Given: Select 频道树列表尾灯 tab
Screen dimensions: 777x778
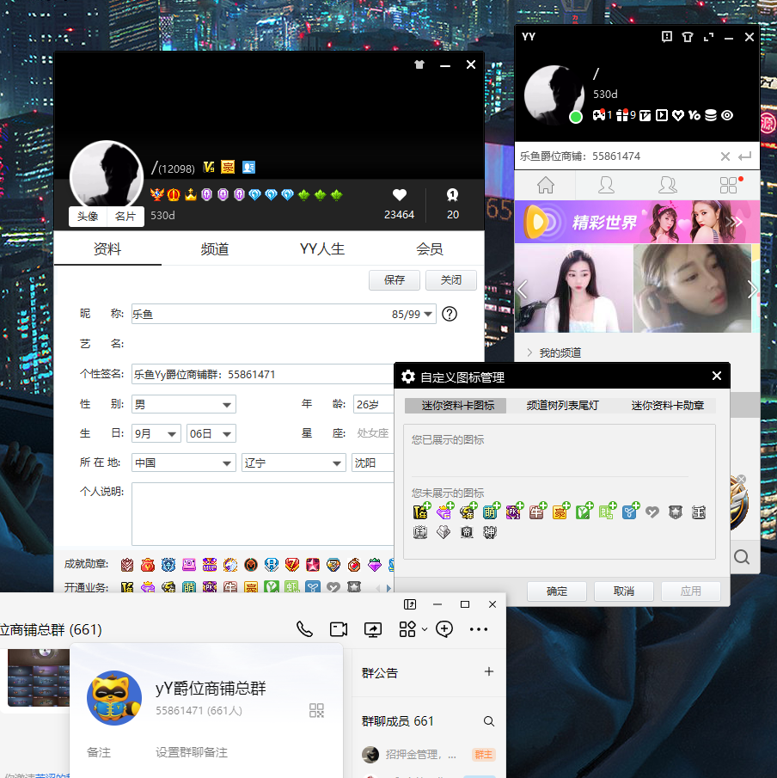Looking at the screenshot, I should [562, 406].
